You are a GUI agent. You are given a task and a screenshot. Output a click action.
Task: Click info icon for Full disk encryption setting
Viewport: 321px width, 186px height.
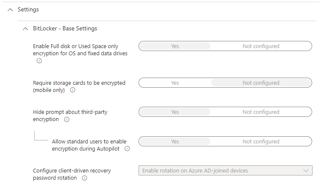click(x=39, y=61)
